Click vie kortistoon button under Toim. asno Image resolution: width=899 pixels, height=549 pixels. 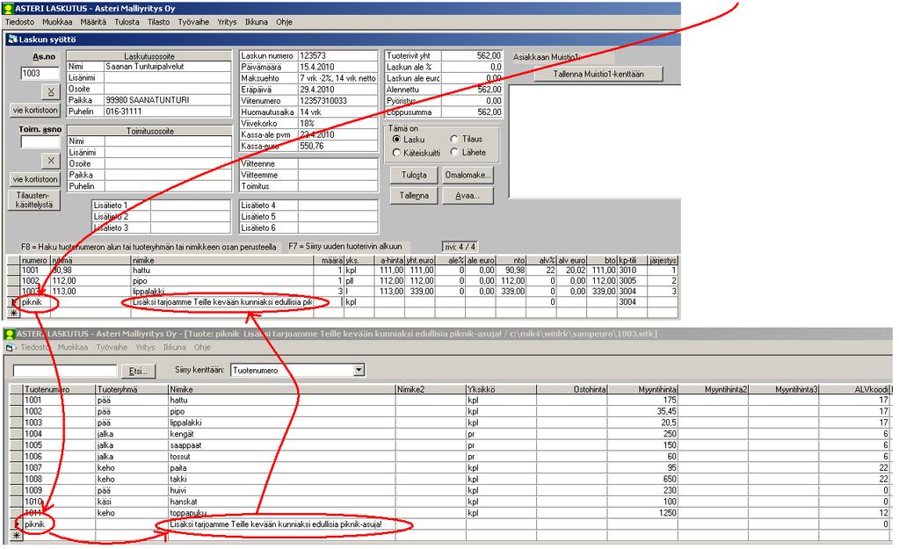(x=35, y=179)
